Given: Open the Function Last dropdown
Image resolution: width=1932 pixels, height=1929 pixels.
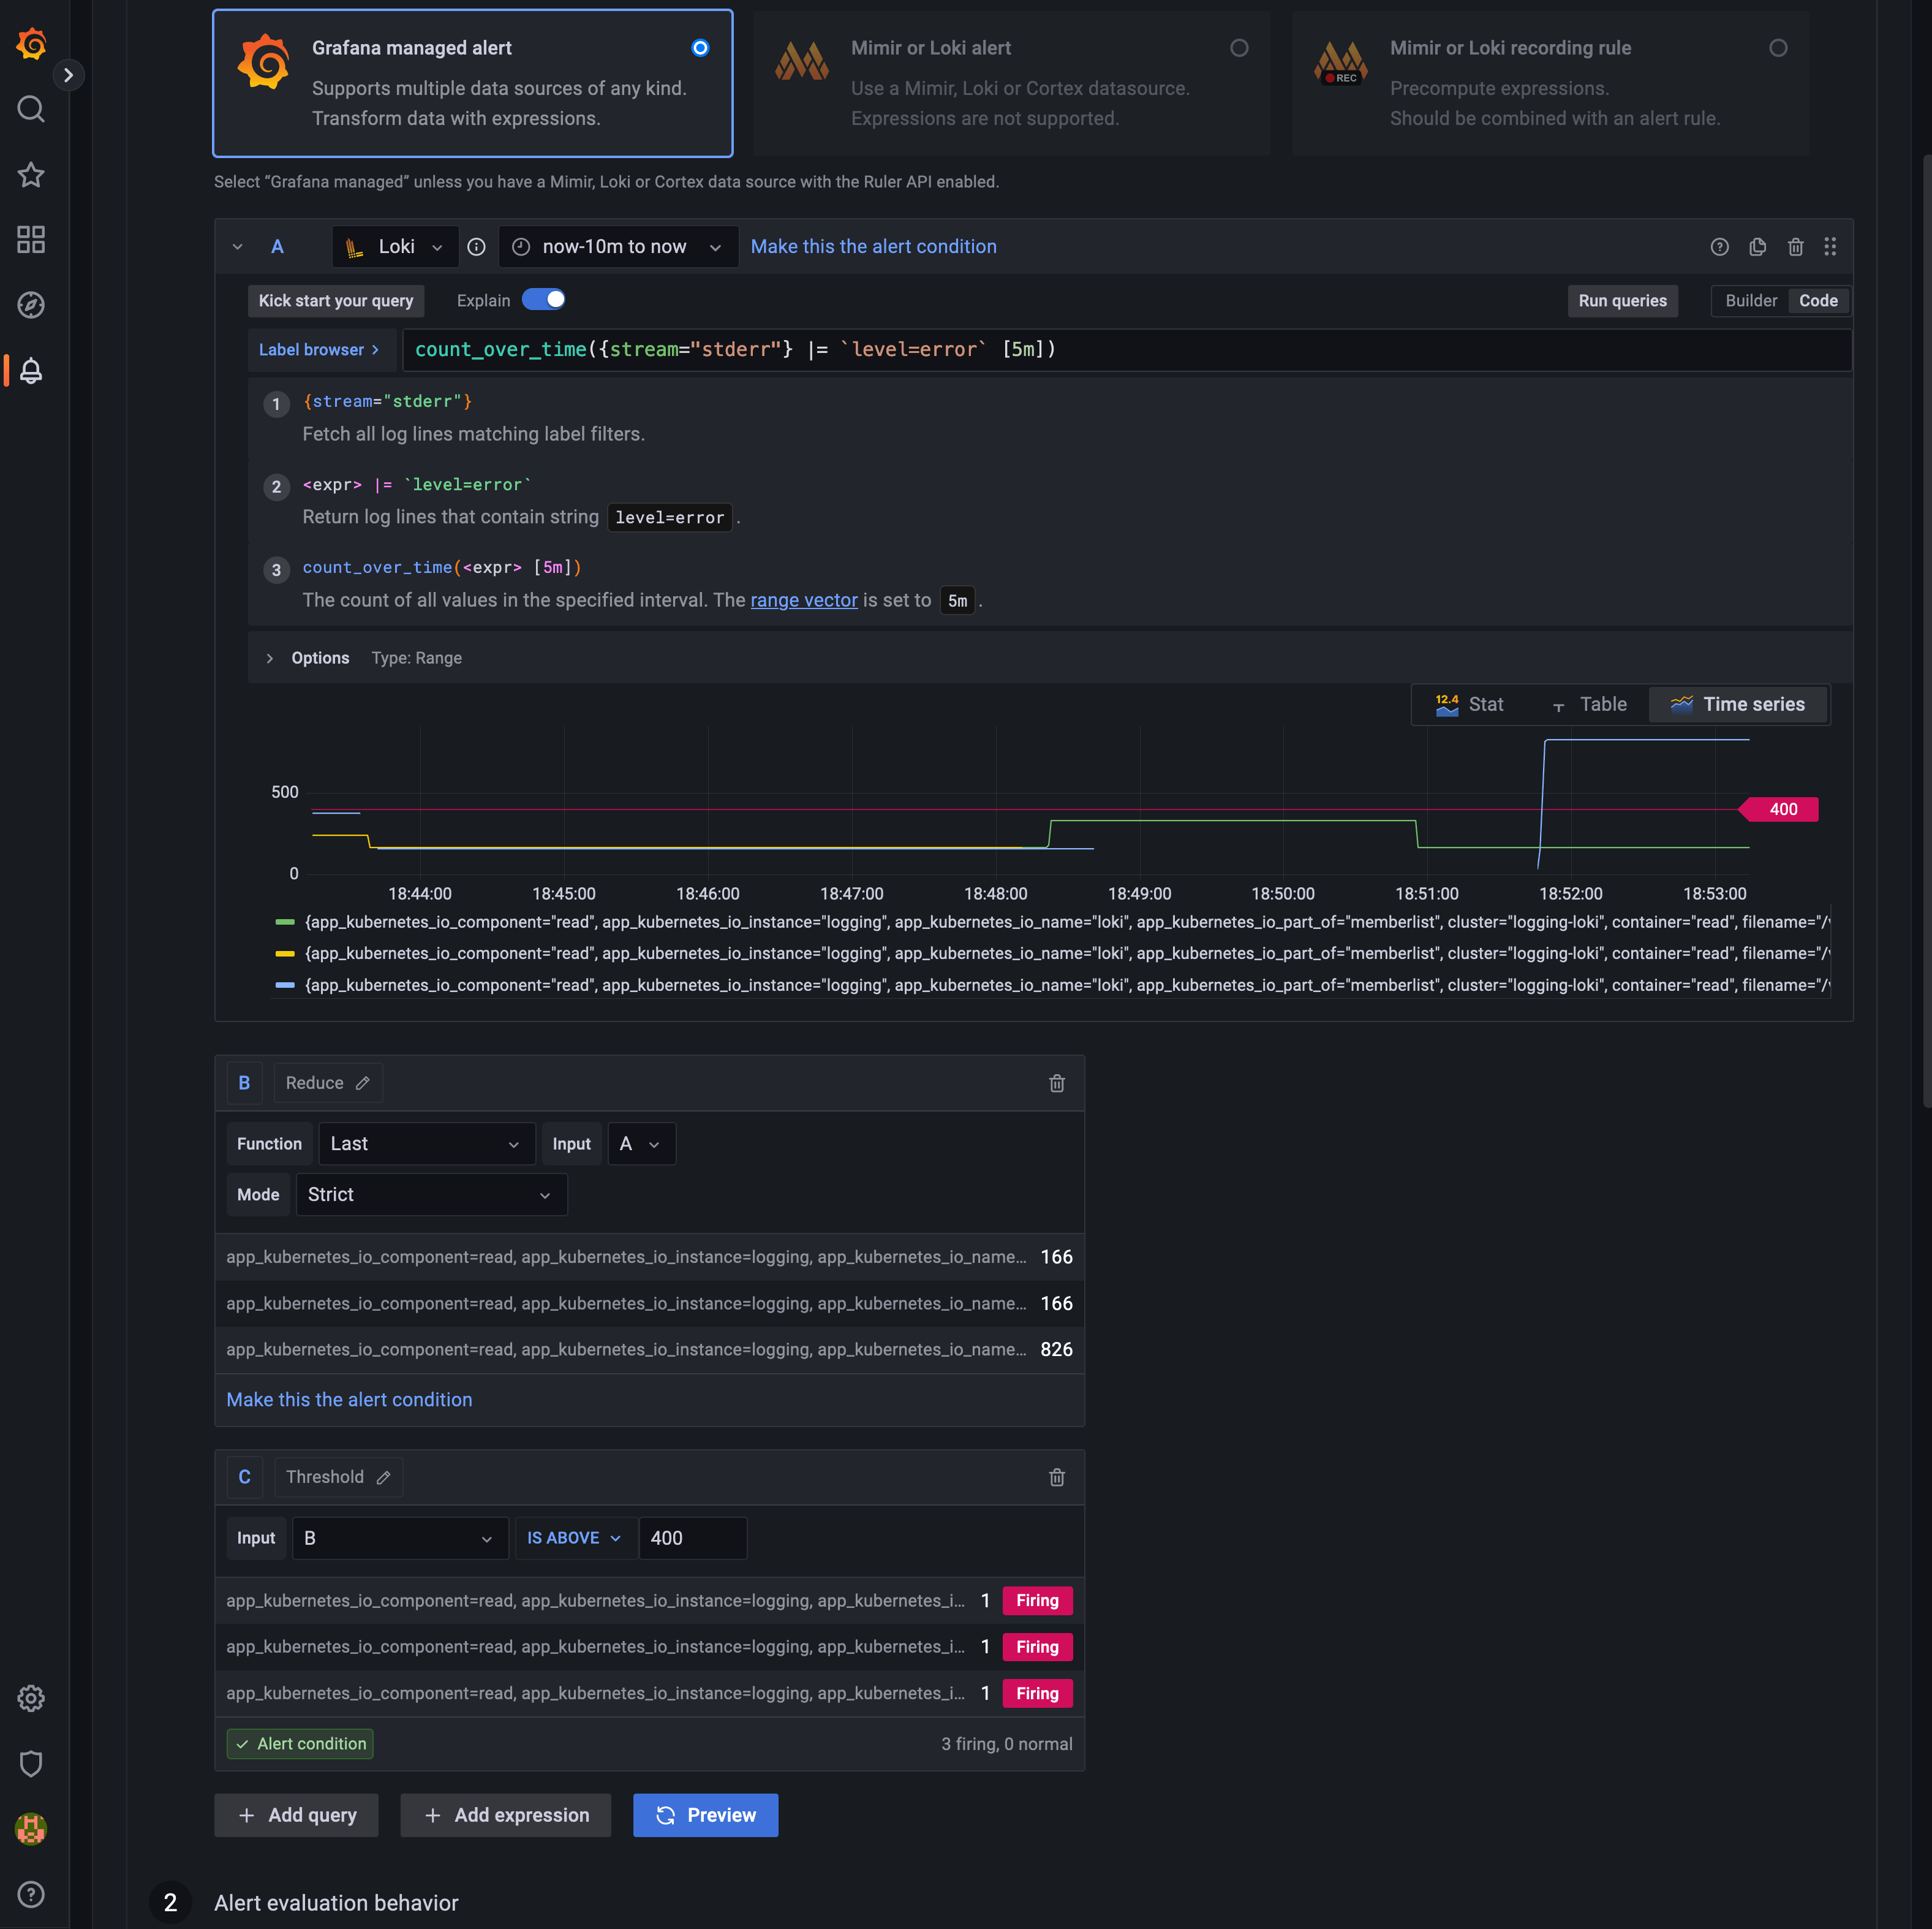Looking at the screenshot, I should click(426, 1143).
